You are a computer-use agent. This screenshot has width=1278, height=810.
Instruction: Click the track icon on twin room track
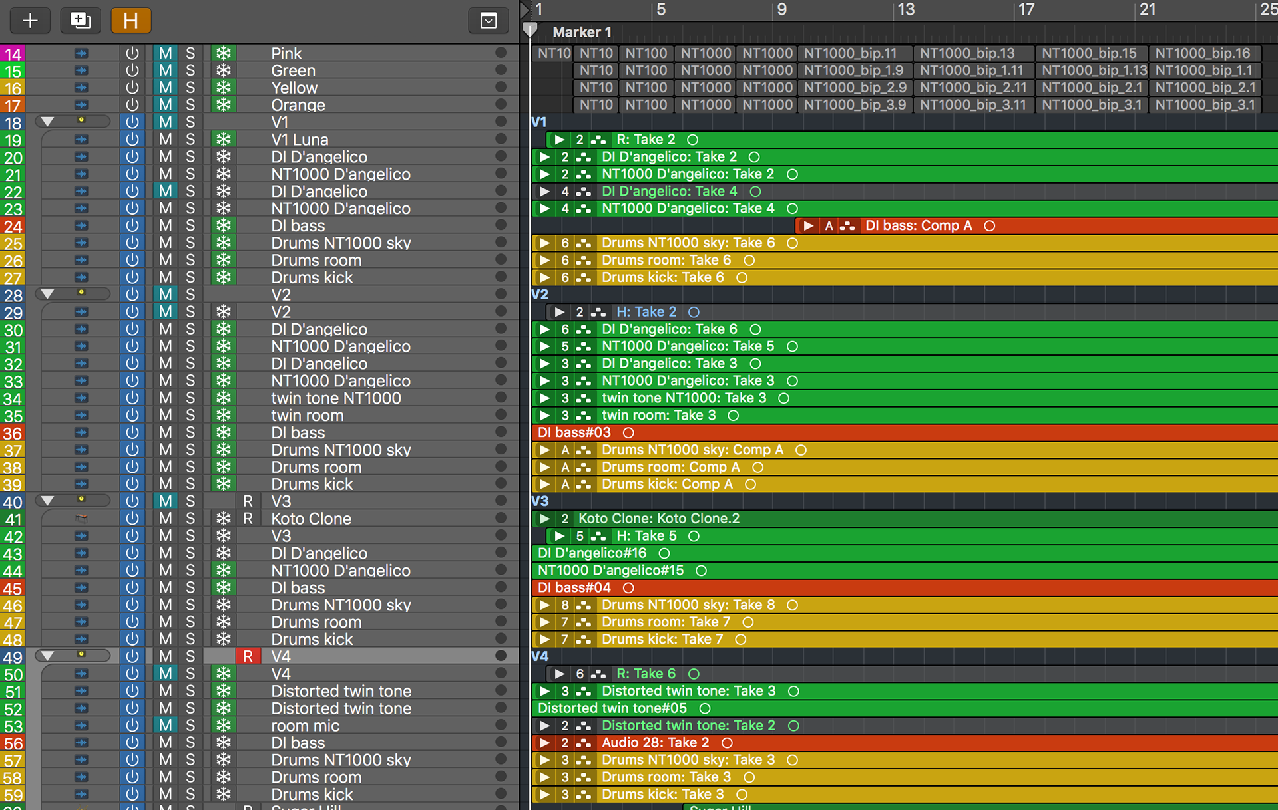[81, 415]
